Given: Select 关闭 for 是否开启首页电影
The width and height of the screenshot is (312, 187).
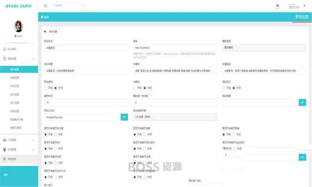Looking at the screenshot, I should (x=145, y=135).
